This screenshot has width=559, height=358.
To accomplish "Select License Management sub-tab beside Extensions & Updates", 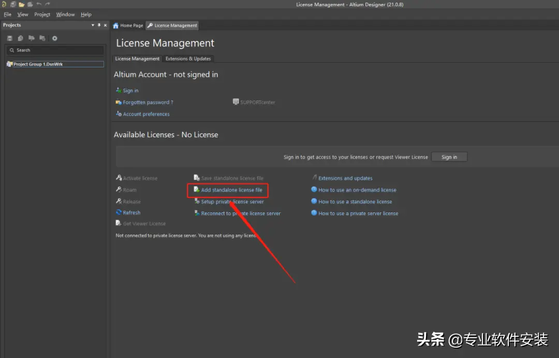I will tap(137, 59).
